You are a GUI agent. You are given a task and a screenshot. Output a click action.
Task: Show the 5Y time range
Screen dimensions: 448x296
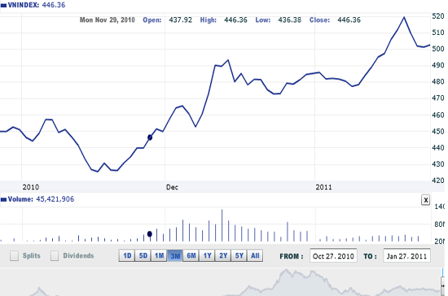click(x=239, y=255)
